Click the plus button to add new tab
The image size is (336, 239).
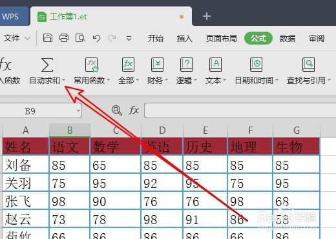(207, 16)
